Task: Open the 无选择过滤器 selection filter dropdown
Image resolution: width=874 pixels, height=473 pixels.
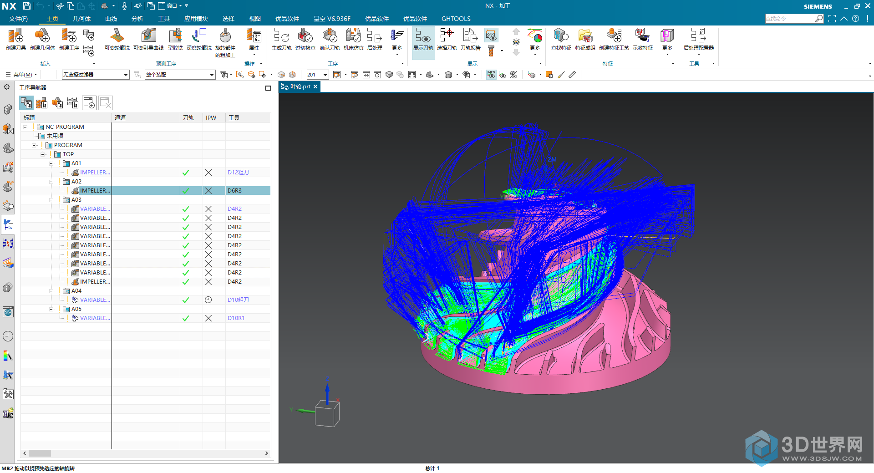Action: (x=96, y=75)
